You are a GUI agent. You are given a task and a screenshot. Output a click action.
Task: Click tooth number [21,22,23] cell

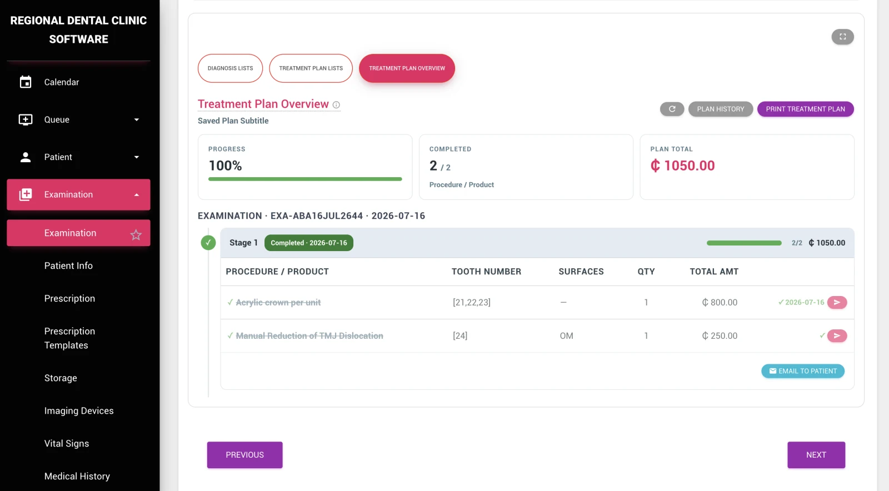pyautogui.click(x=472, y=303)
